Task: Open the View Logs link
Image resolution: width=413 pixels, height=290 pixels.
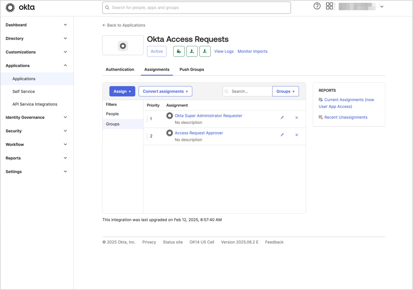Action: pos(224,51)
